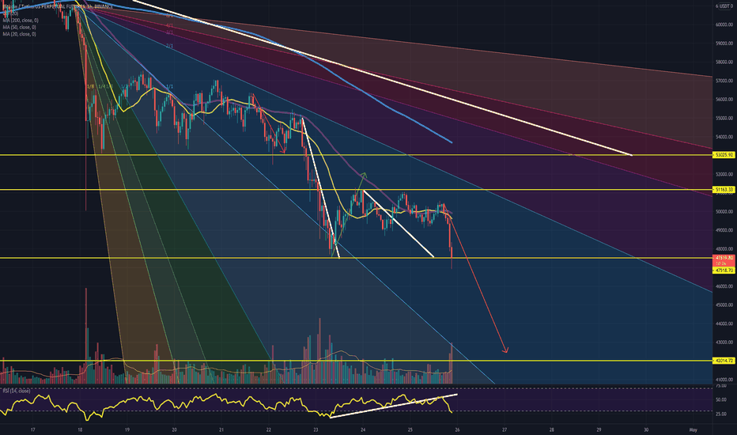Click the 60000.00 value on price axis
Image resolution: width=737 pixels, height=435 pixels.
coord(724,25)
